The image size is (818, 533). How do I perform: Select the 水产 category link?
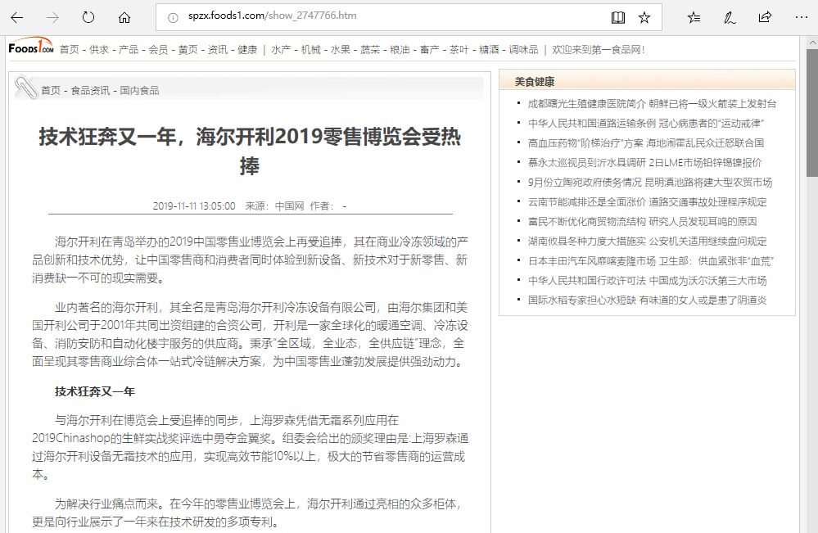[281, 50]
